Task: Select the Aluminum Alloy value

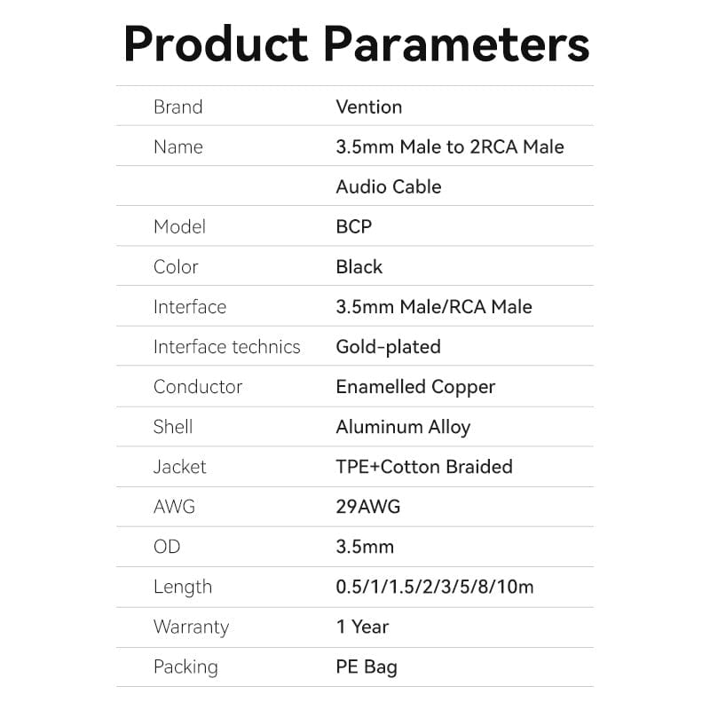Action: point(402,427)
